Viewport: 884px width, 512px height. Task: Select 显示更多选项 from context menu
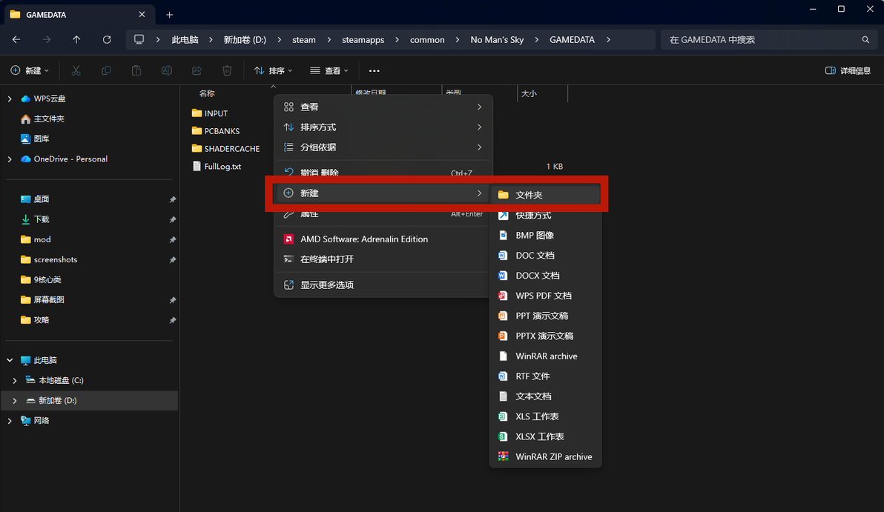(382, 285)
